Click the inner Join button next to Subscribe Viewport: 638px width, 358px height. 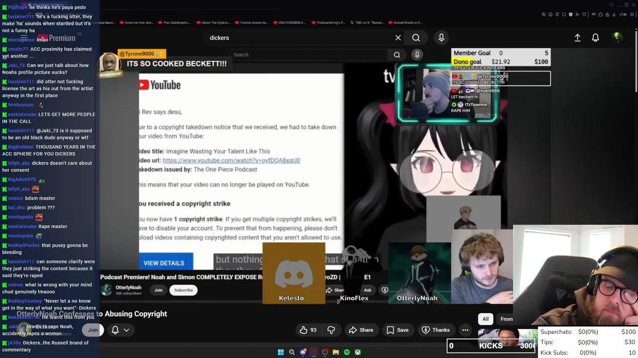[x=158, y=290]
